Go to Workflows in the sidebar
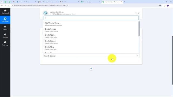Screen dimensions: 173x97 point(5,20)
